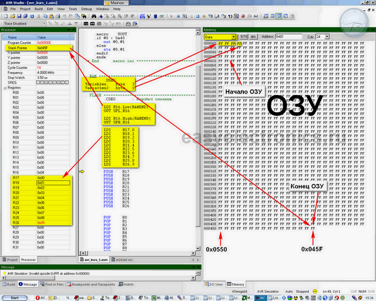Screen dimensions: 376x301
Task: Click the yellow Show Next Statement arrow icon
Action: tap(204, 16)
